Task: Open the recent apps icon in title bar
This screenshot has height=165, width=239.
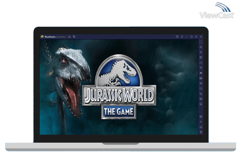Action: click(74, 37)
